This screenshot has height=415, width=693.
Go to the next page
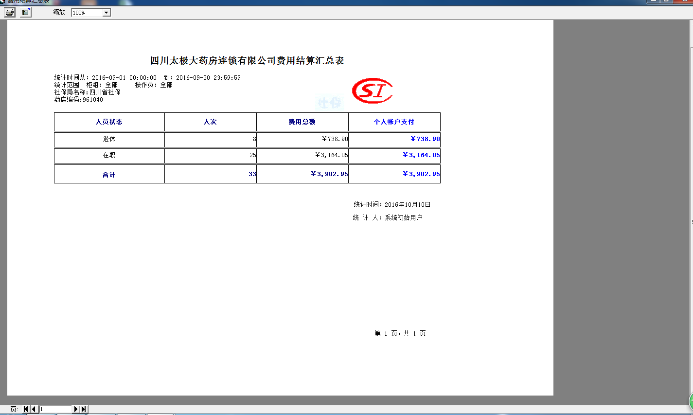click(76, 409)
